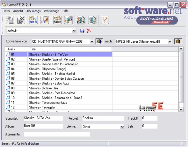Click music note icon of track 12
The image size is (188, 147).
point(8,107)
